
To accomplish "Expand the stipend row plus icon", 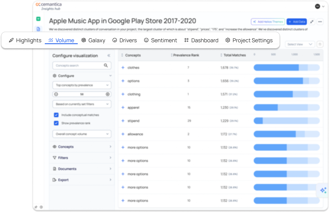I will point(123,121).
